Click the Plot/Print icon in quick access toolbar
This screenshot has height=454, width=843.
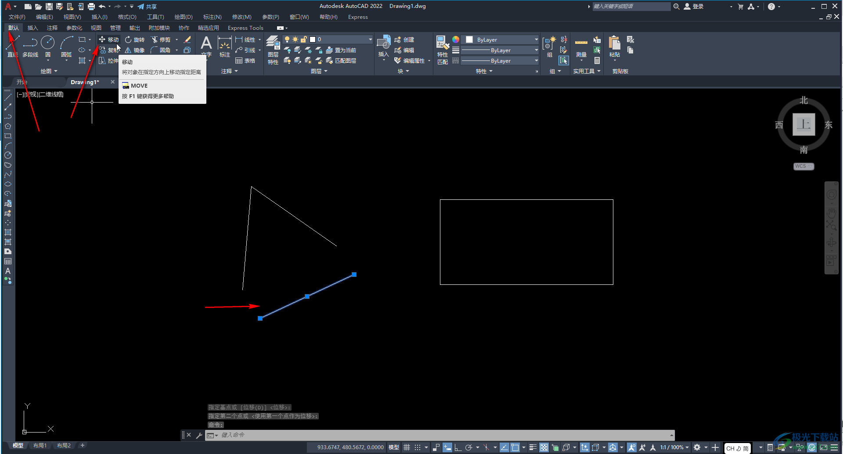[x=91, y=6]
